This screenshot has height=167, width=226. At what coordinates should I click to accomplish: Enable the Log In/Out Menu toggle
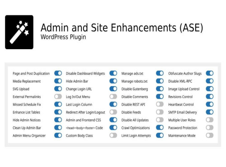(113, 97)
